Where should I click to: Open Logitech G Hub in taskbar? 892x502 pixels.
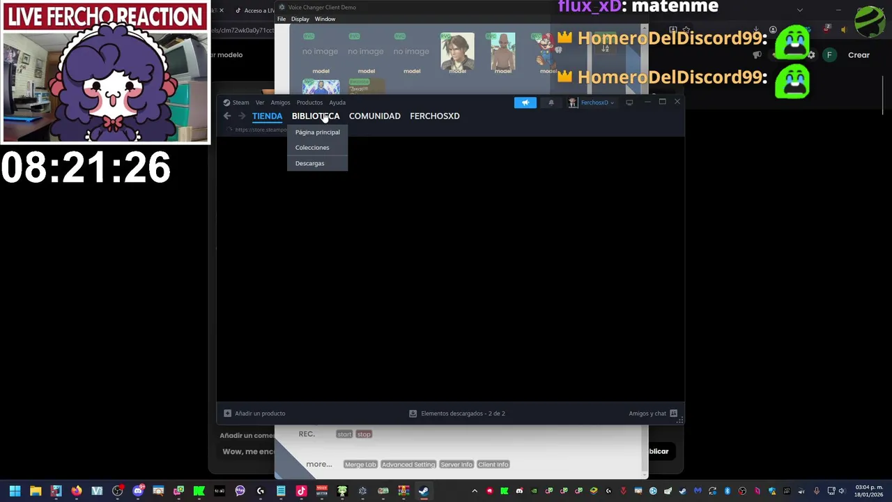point(260,491)
